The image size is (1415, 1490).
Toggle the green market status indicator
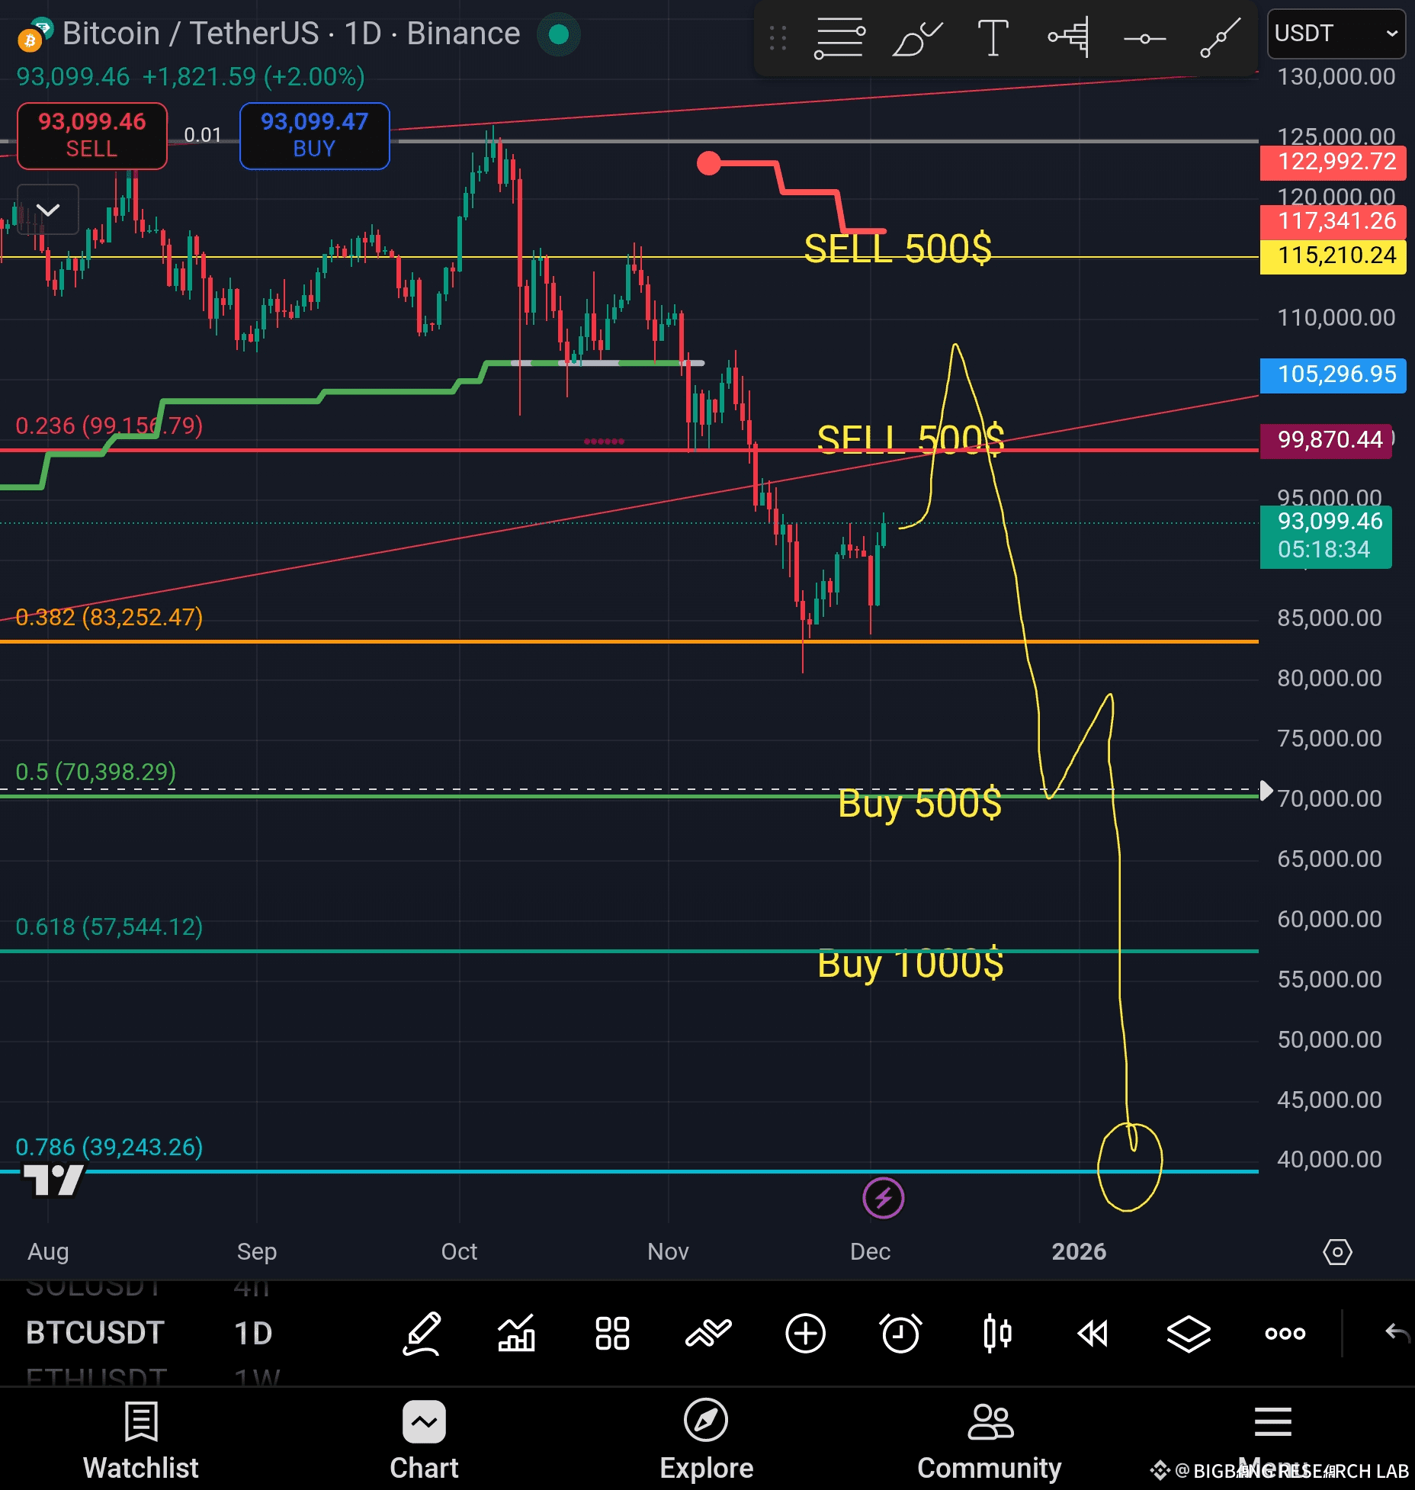(559, 34)
